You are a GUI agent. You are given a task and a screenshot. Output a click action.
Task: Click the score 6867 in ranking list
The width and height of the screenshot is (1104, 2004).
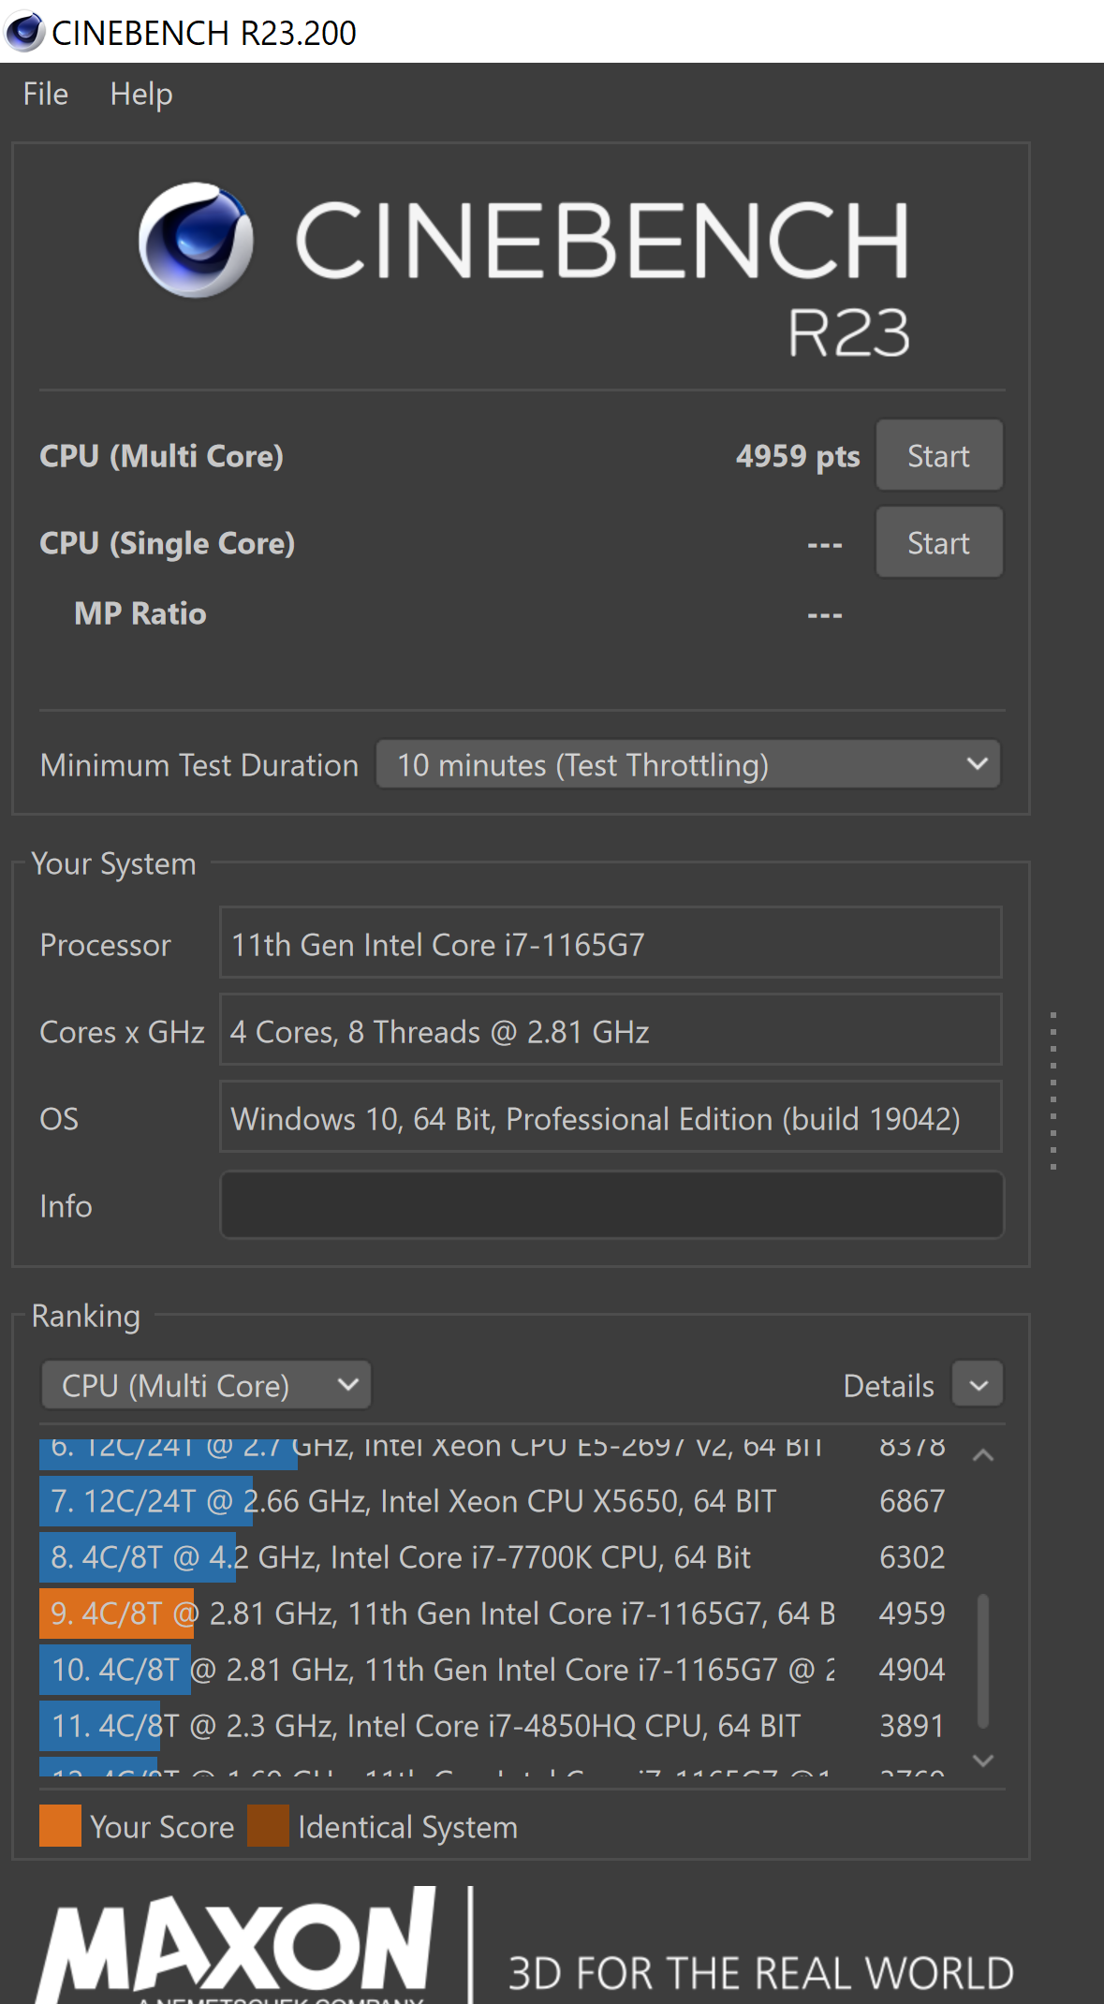[x=912, y=1501]
